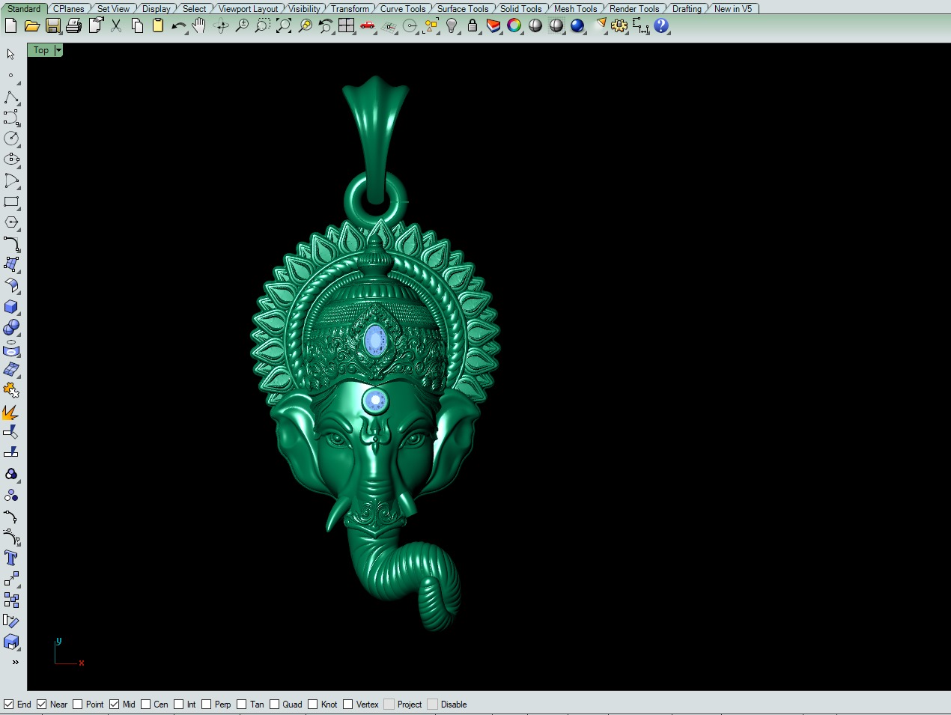
Task: Select the Circle tool in sidebar
Action: [11, 139]
